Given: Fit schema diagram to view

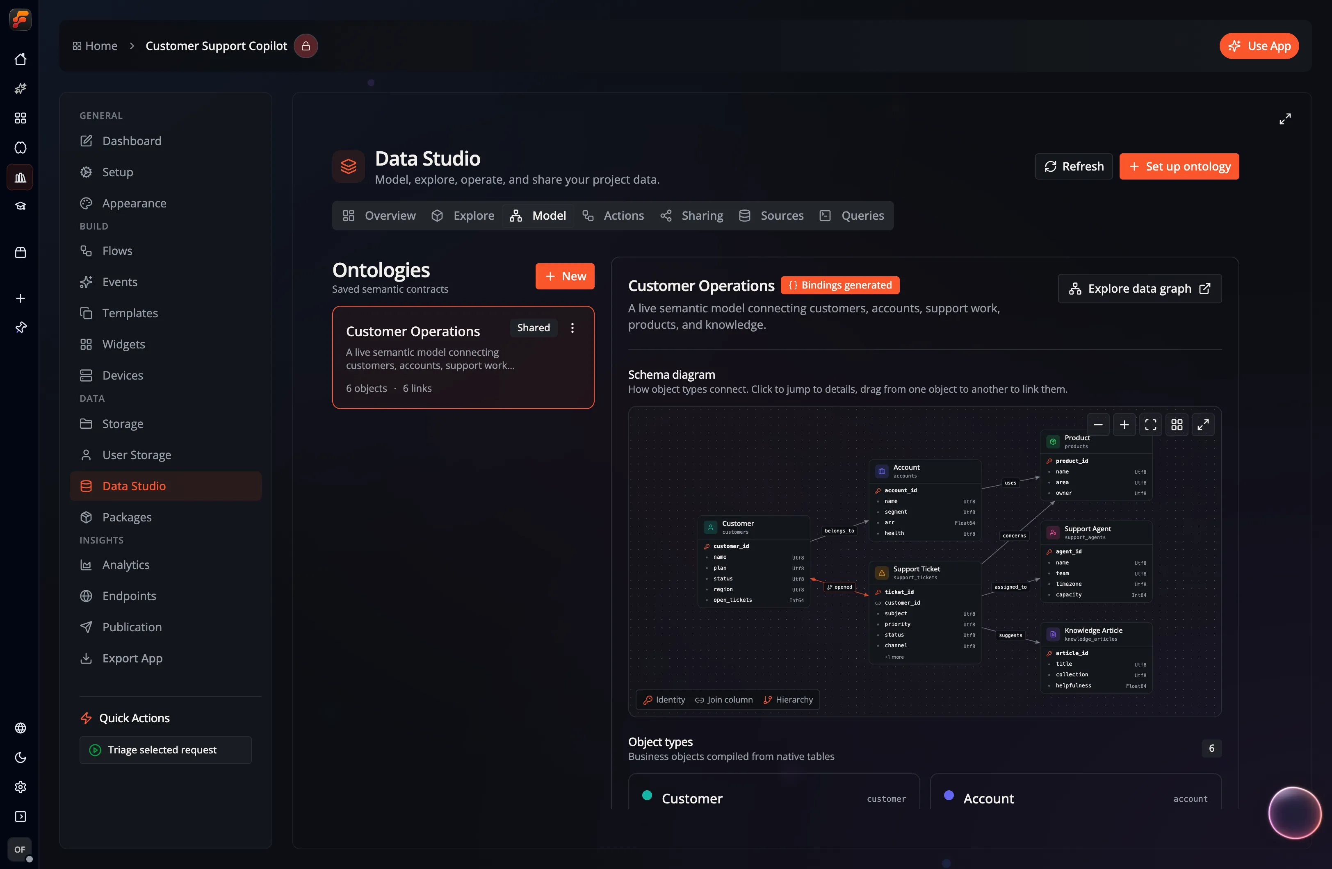Looking at the screenshot, I should (1150, 425).
